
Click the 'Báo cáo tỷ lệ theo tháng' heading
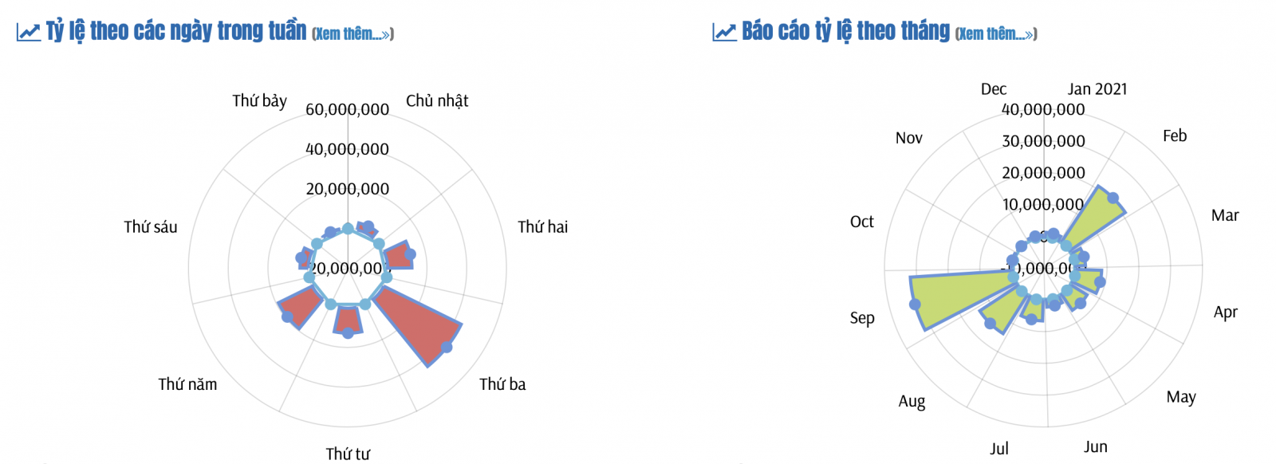click(846, 31)
